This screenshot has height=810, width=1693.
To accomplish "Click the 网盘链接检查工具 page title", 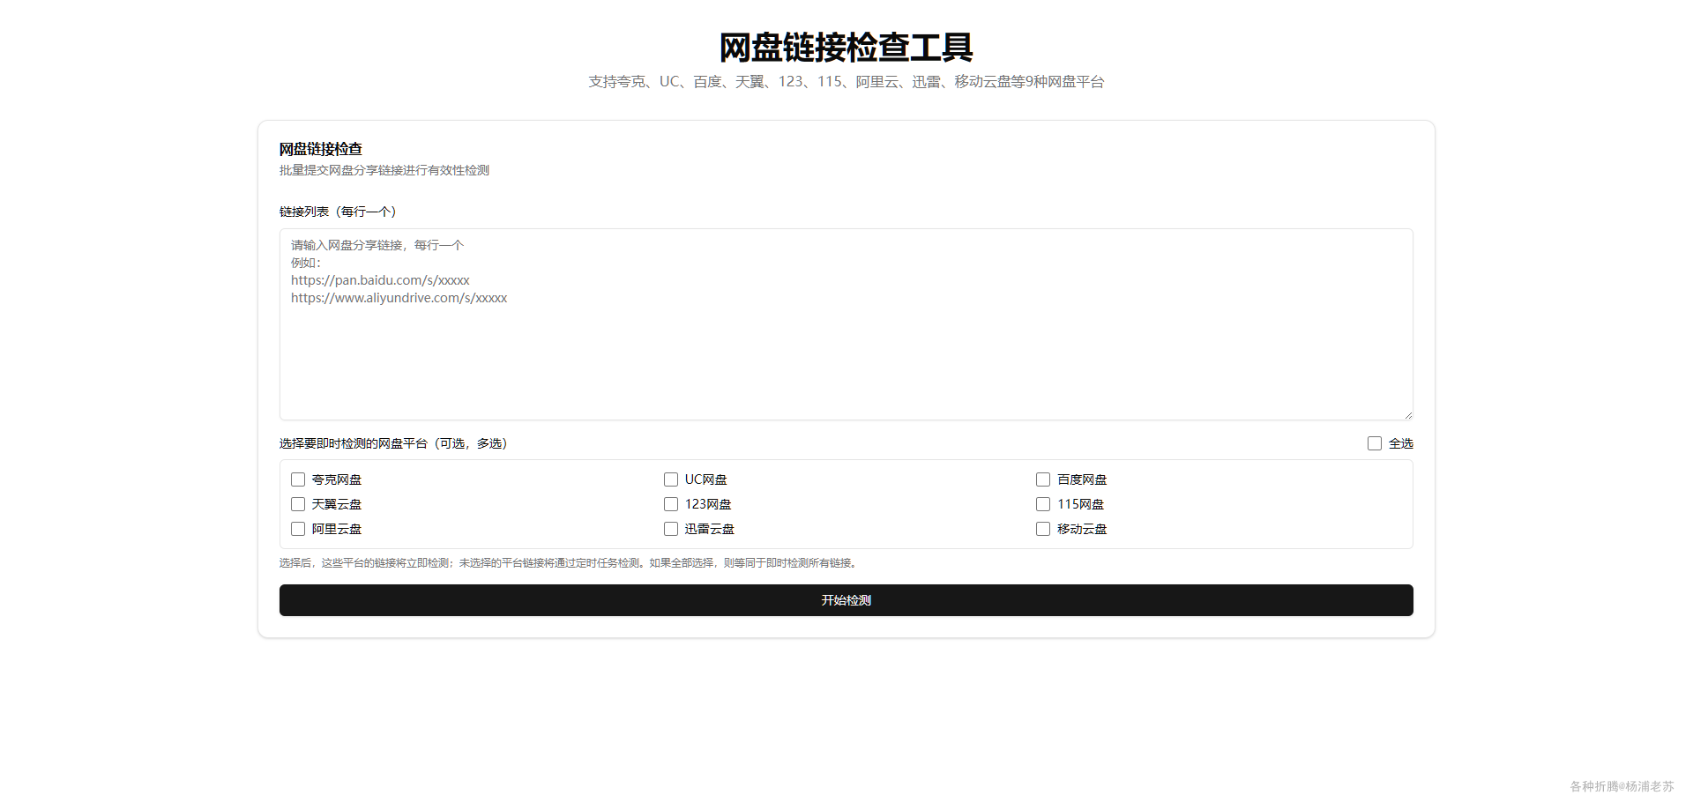I will coord(846,48).
